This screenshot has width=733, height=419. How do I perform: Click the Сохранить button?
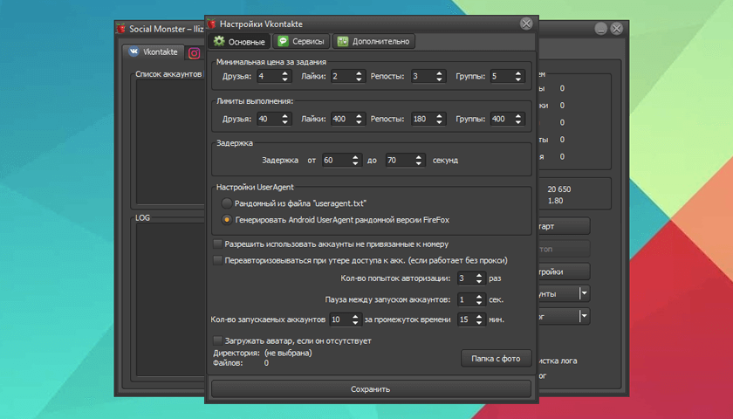pos(371,389)
